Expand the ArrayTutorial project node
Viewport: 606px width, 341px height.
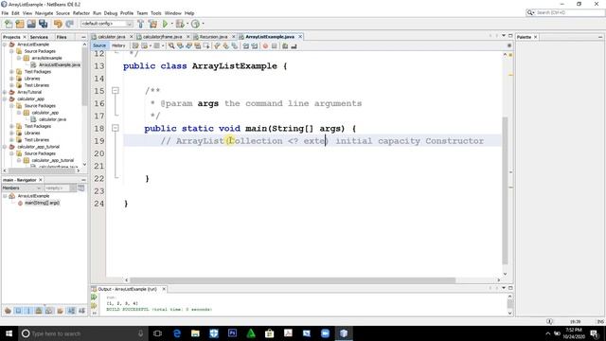point(5,92)
